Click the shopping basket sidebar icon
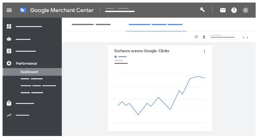The height and width of the screenshot is (140, 259). [x=9, y=39]
